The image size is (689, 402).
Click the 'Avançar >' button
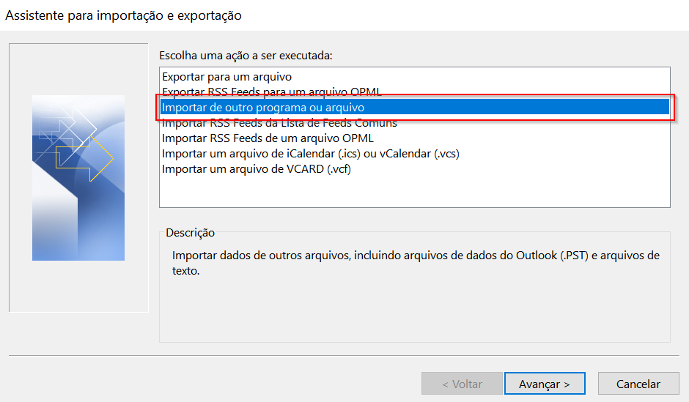(545, 384)
